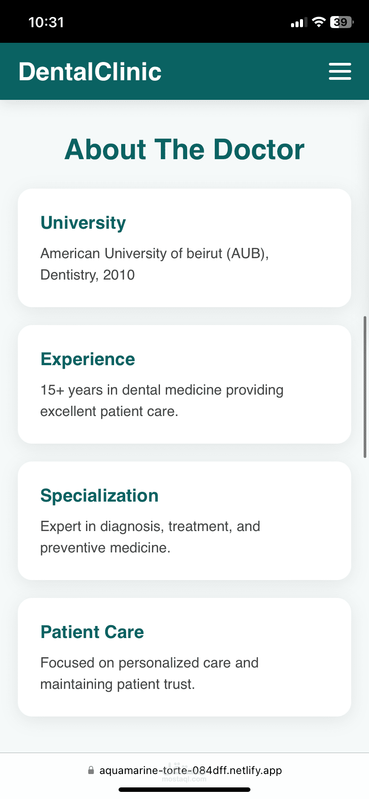The image size is (369, 799).
Task: Tap the battery indicator in status bar
Action: 341,22
